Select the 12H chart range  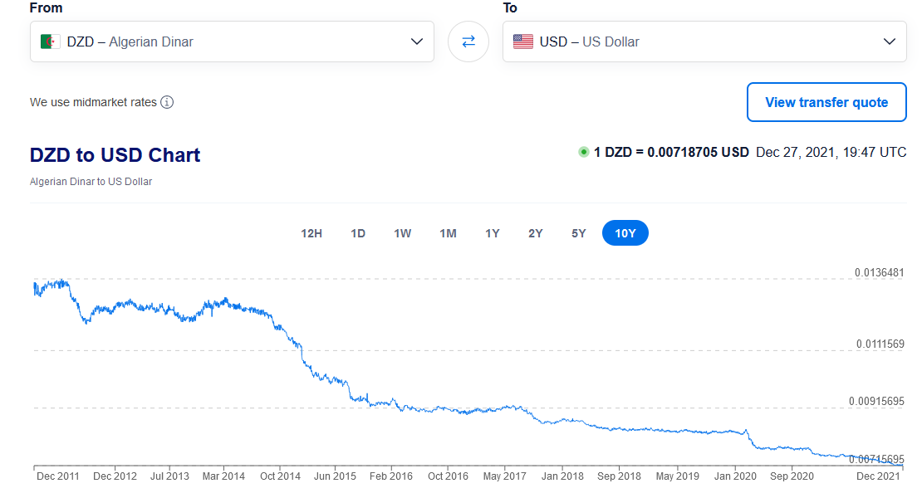point(311,233)
